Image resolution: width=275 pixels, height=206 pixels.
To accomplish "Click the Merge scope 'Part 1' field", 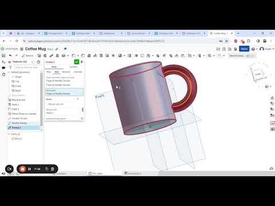I will point(63,112).
